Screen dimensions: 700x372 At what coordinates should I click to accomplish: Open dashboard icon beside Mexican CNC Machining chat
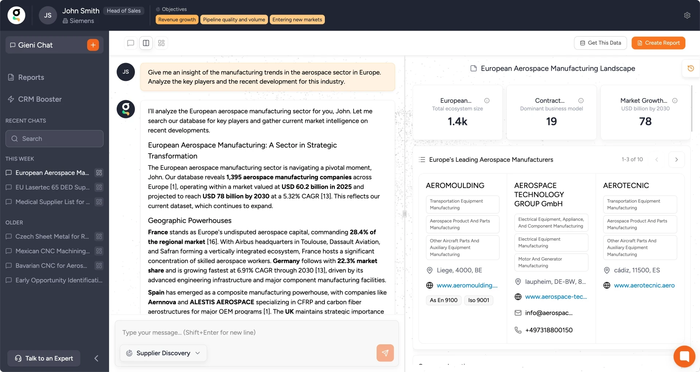(99, 251)
